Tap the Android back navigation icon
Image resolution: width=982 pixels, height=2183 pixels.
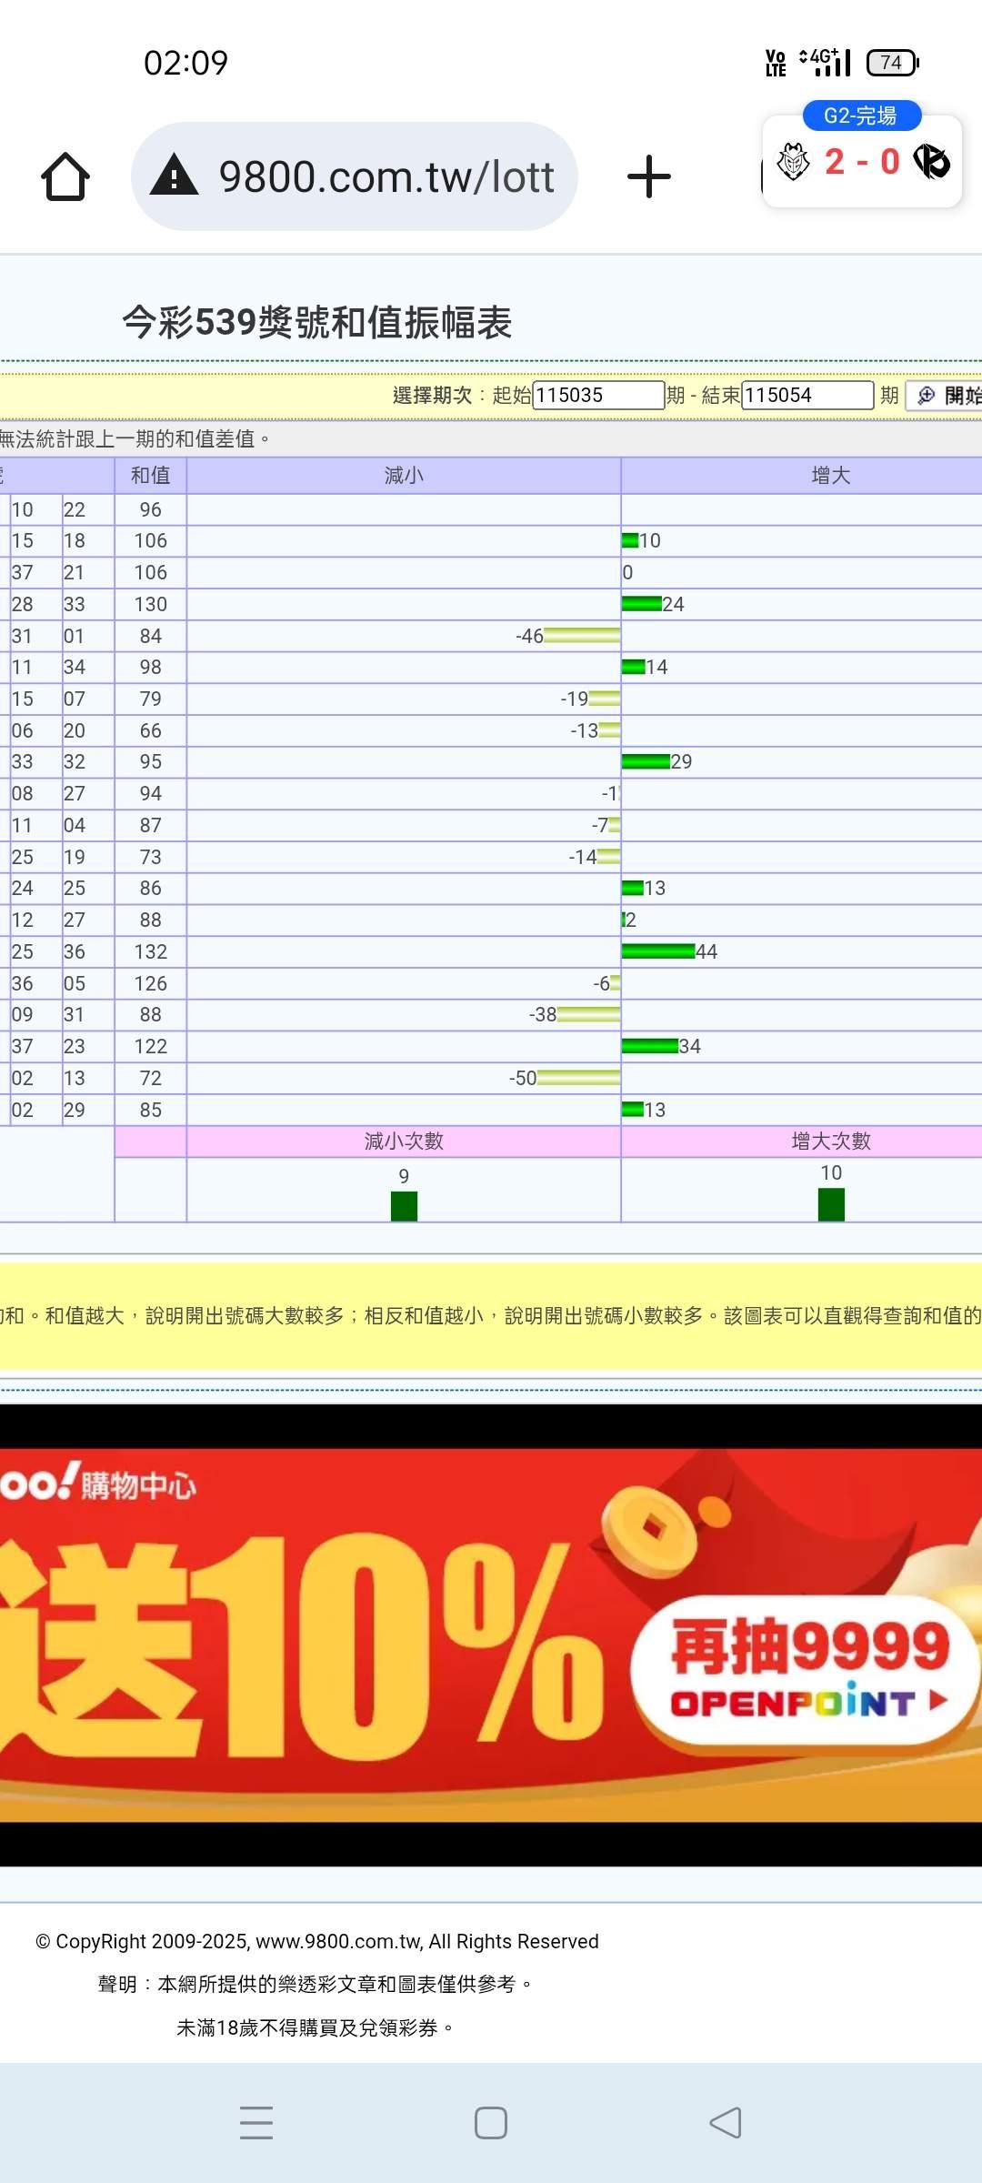click(x=725, y=2122)
